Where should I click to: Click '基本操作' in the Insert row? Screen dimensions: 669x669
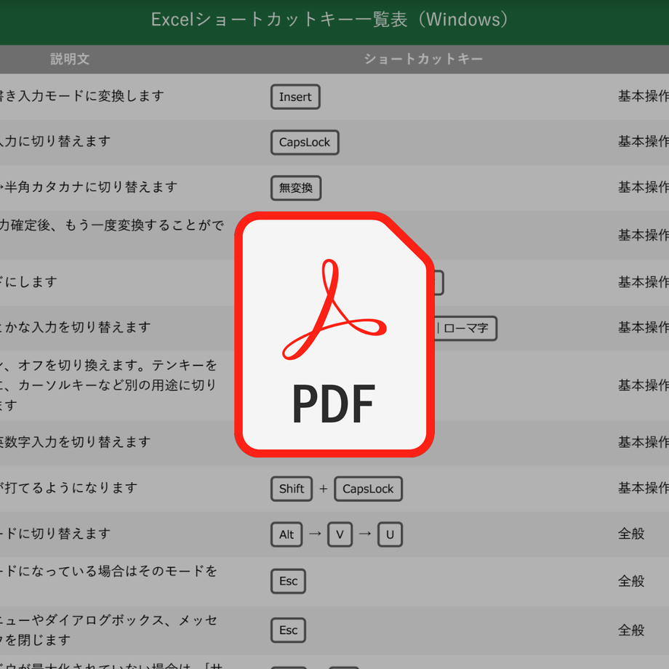(644, 96)
